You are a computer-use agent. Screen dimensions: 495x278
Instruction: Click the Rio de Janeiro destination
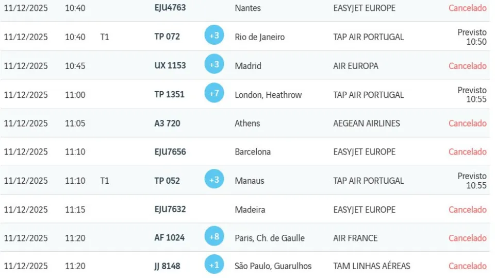259,37
